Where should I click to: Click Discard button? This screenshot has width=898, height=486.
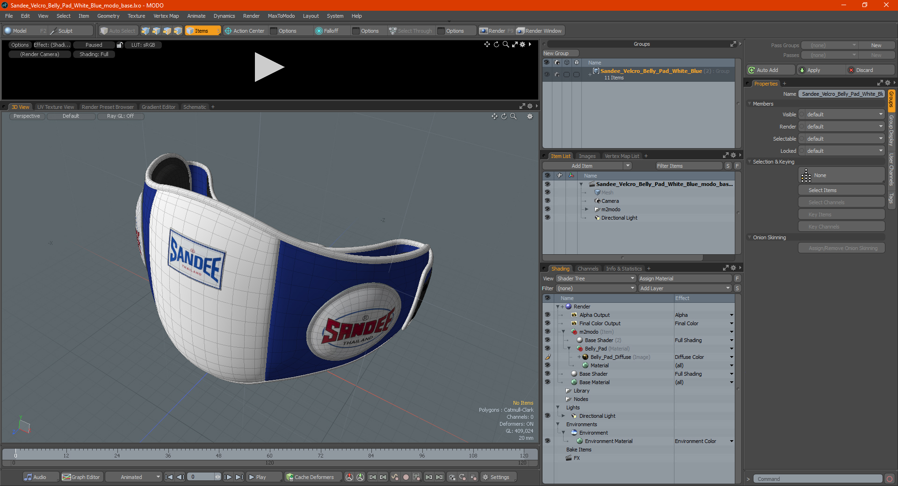tap(870, 70)
